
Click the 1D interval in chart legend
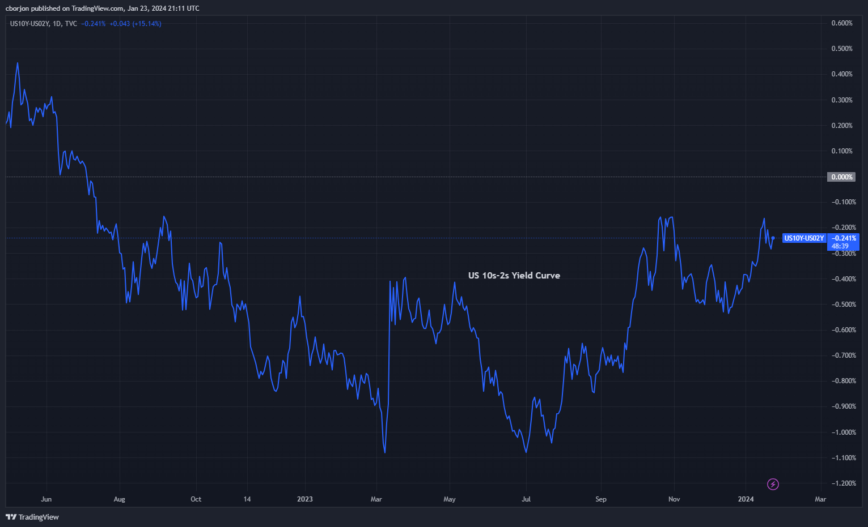(x=57, y=24)
